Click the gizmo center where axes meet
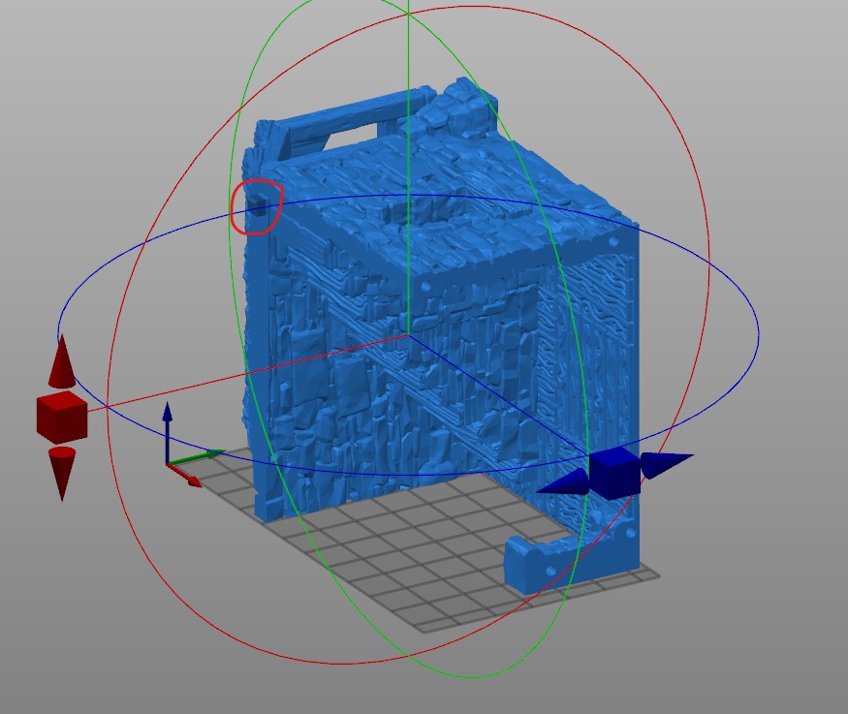 click(x=408, y=336)
